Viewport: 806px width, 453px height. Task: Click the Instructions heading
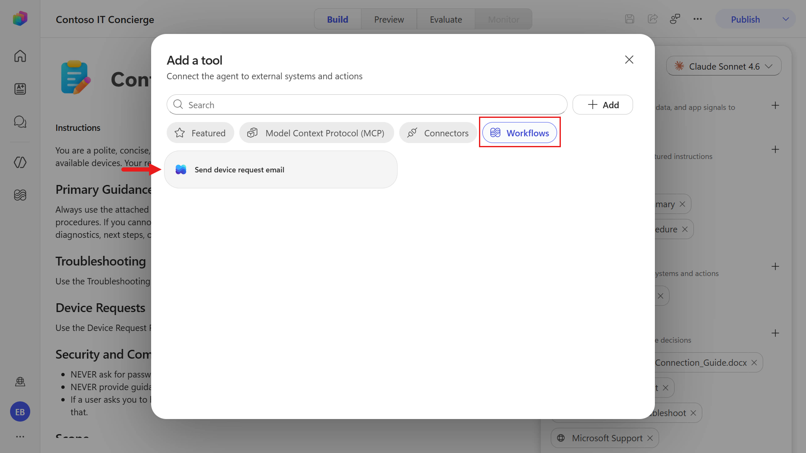(78, 128)
